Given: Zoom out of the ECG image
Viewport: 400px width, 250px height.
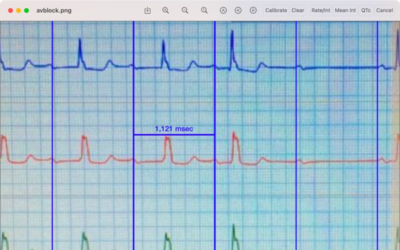Looking at the screenshot, I should (185, 10).
